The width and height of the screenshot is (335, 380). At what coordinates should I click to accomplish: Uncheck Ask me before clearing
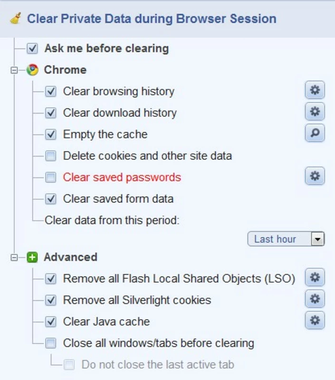point(32,48)
